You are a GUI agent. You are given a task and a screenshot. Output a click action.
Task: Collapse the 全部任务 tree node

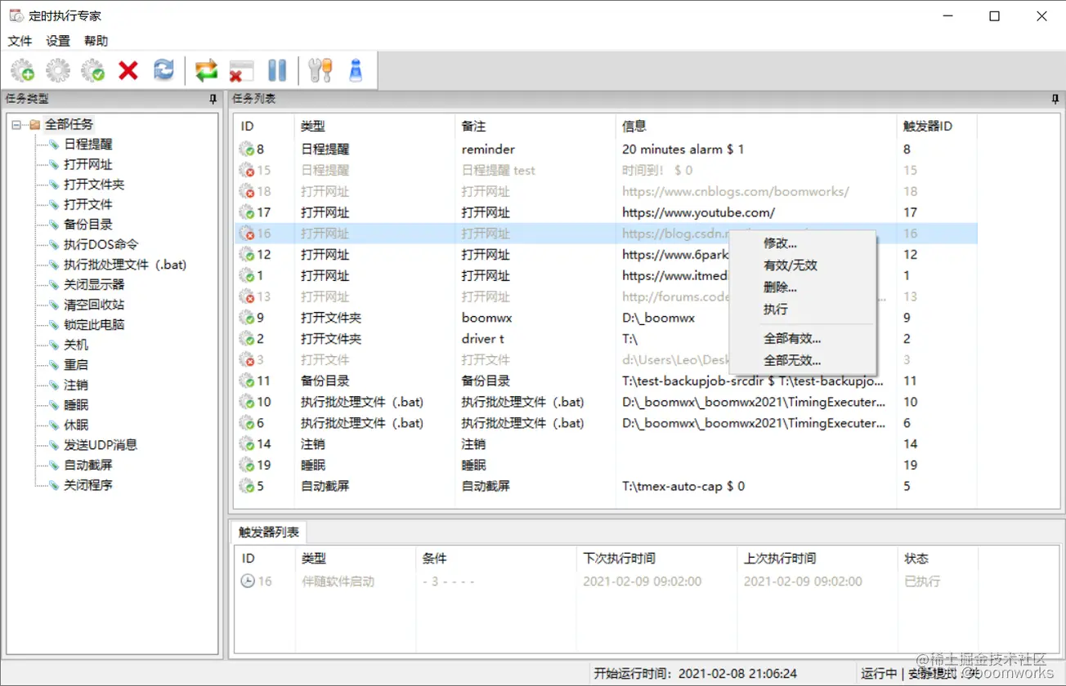(x=16, y=125)
